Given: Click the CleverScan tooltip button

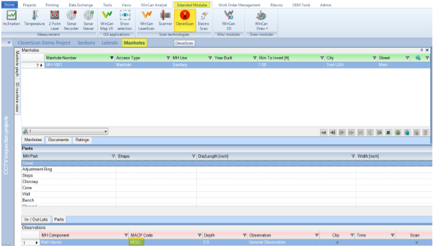Looking at the screenshot, I should coord(184,43).
